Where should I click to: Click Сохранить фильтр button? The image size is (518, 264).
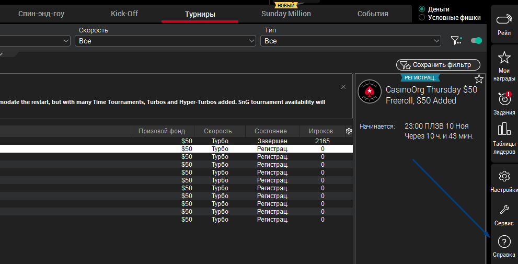tap(438, 65)
